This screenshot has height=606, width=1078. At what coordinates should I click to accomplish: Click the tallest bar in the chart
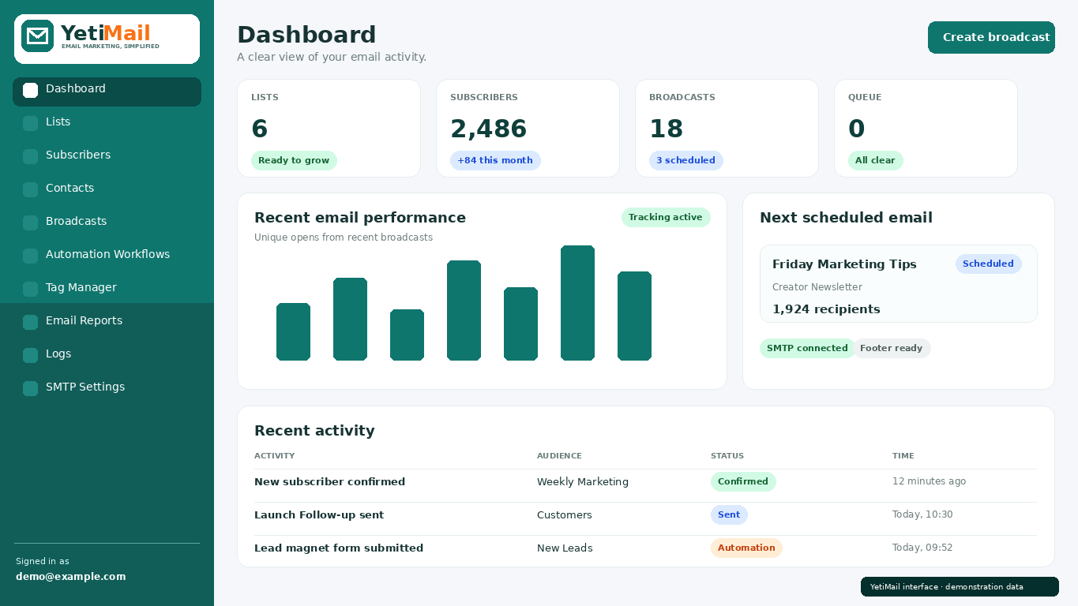577,303
